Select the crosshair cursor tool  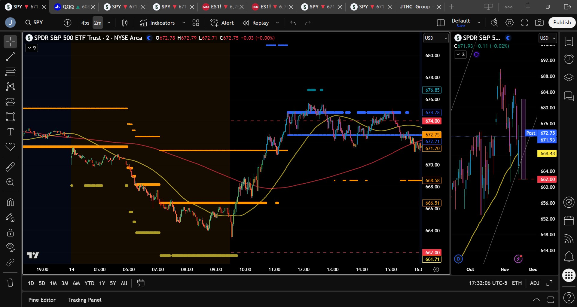coord(10,42)
